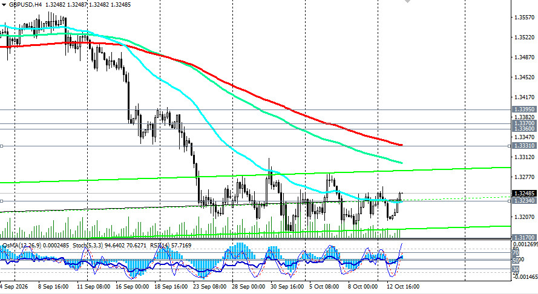Click the 5 Oct 08:00 time label
The height and width of the screenshot is (294, 538).
click(x=324, y=287)
